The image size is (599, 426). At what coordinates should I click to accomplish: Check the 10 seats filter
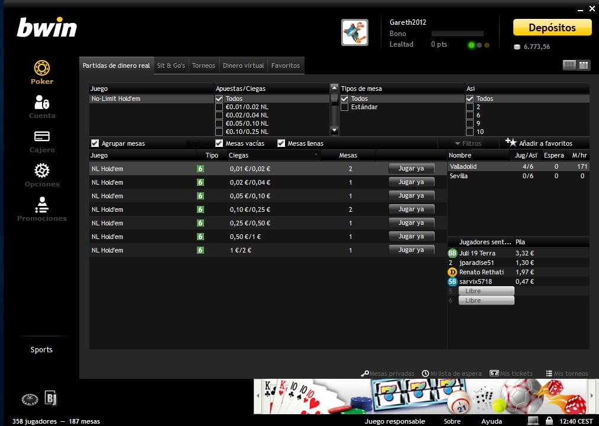(470, 132)
